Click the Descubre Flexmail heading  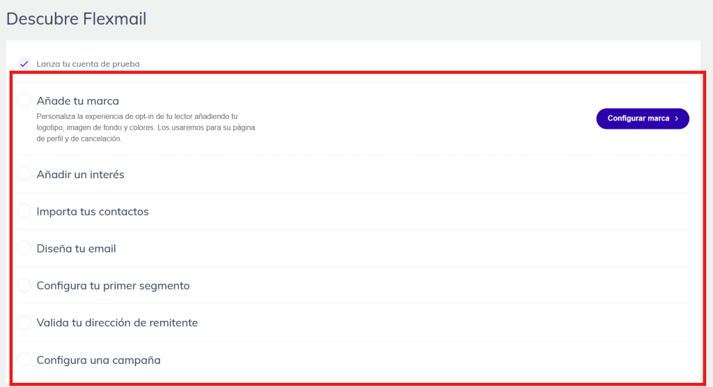pos(77,19)
